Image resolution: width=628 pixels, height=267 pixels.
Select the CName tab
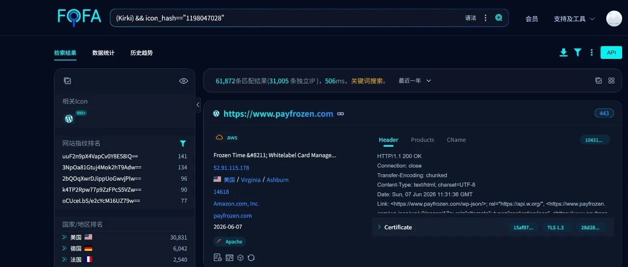click(456, 140)
